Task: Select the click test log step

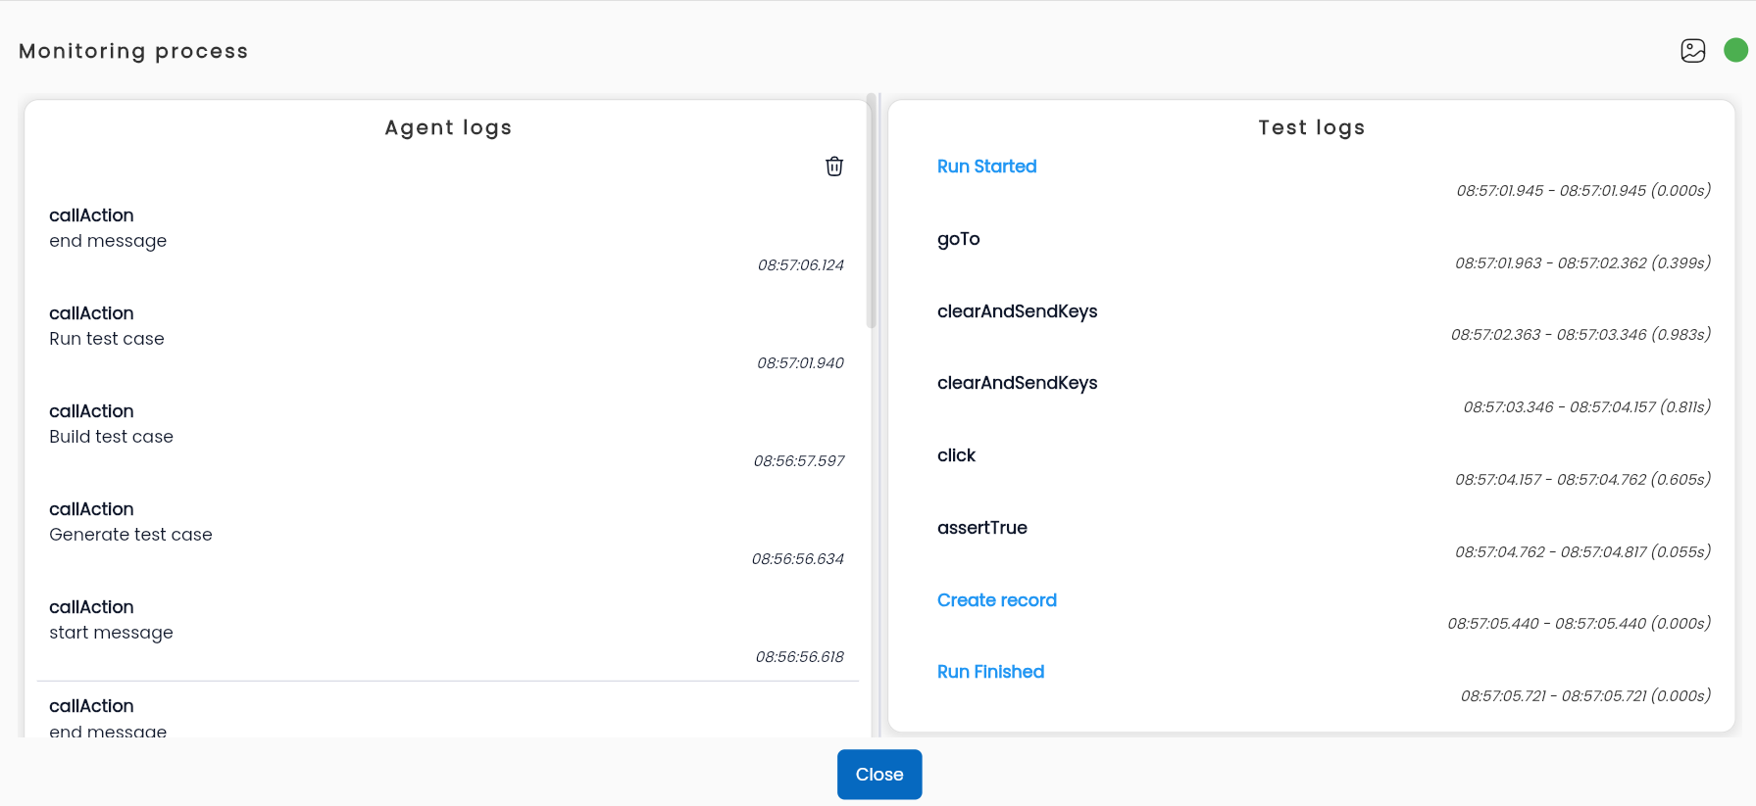Action: [x=956, y=455]
